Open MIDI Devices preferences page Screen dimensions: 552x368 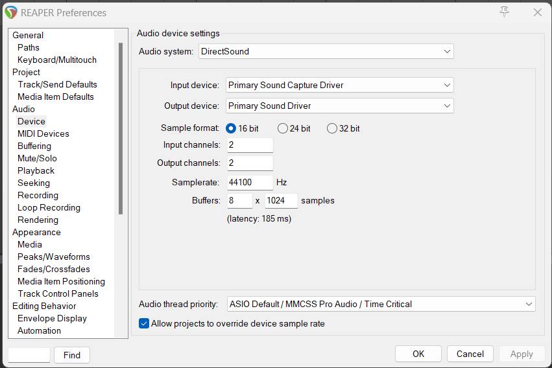(43, 133)
